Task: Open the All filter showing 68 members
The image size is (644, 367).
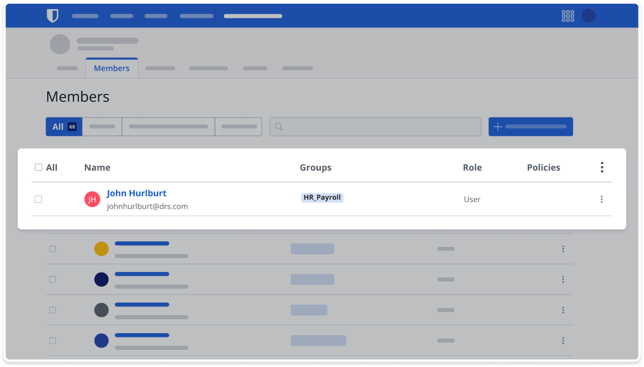Action: point(63,127)
